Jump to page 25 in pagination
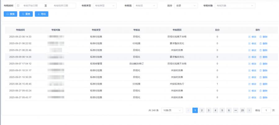This screenshot has width=279, height=125. pos(242,110)
